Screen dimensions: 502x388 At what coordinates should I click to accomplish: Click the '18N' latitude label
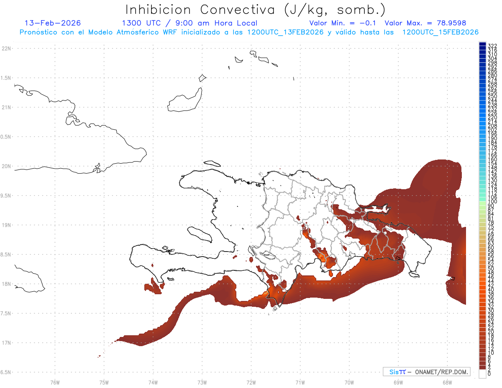[6, 284]
